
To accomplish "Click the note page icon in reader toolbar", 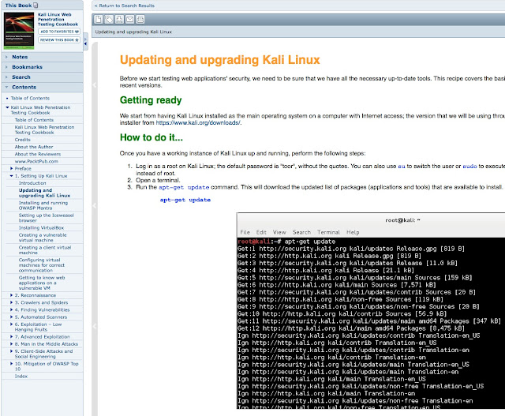I will (99, 20).
